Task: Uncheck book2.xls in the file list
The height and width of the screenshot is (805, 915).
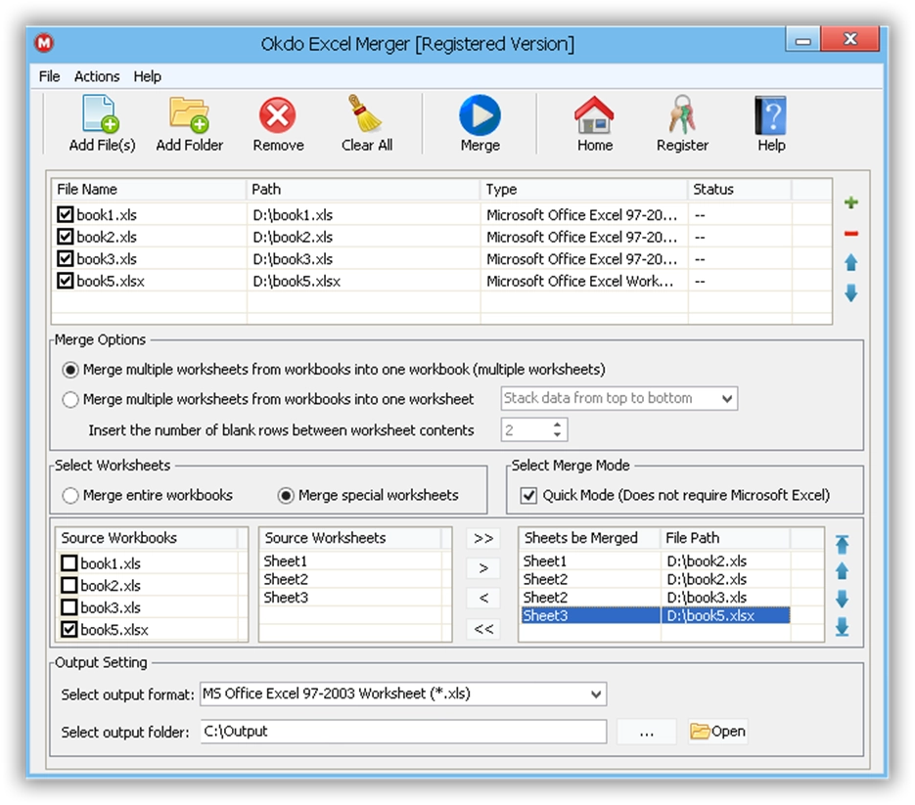Action: [65, 237]
